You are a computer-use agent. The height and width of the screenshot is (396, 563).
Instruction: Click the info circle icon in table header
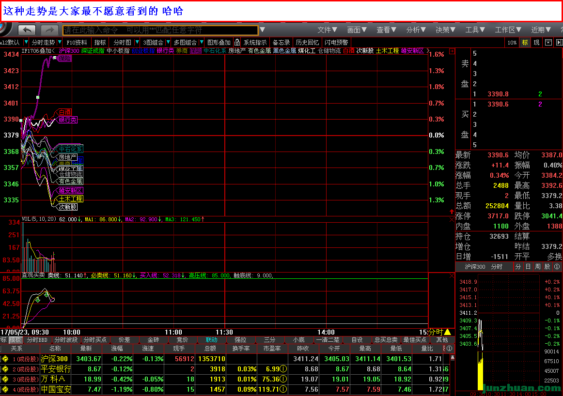point(449,348)
